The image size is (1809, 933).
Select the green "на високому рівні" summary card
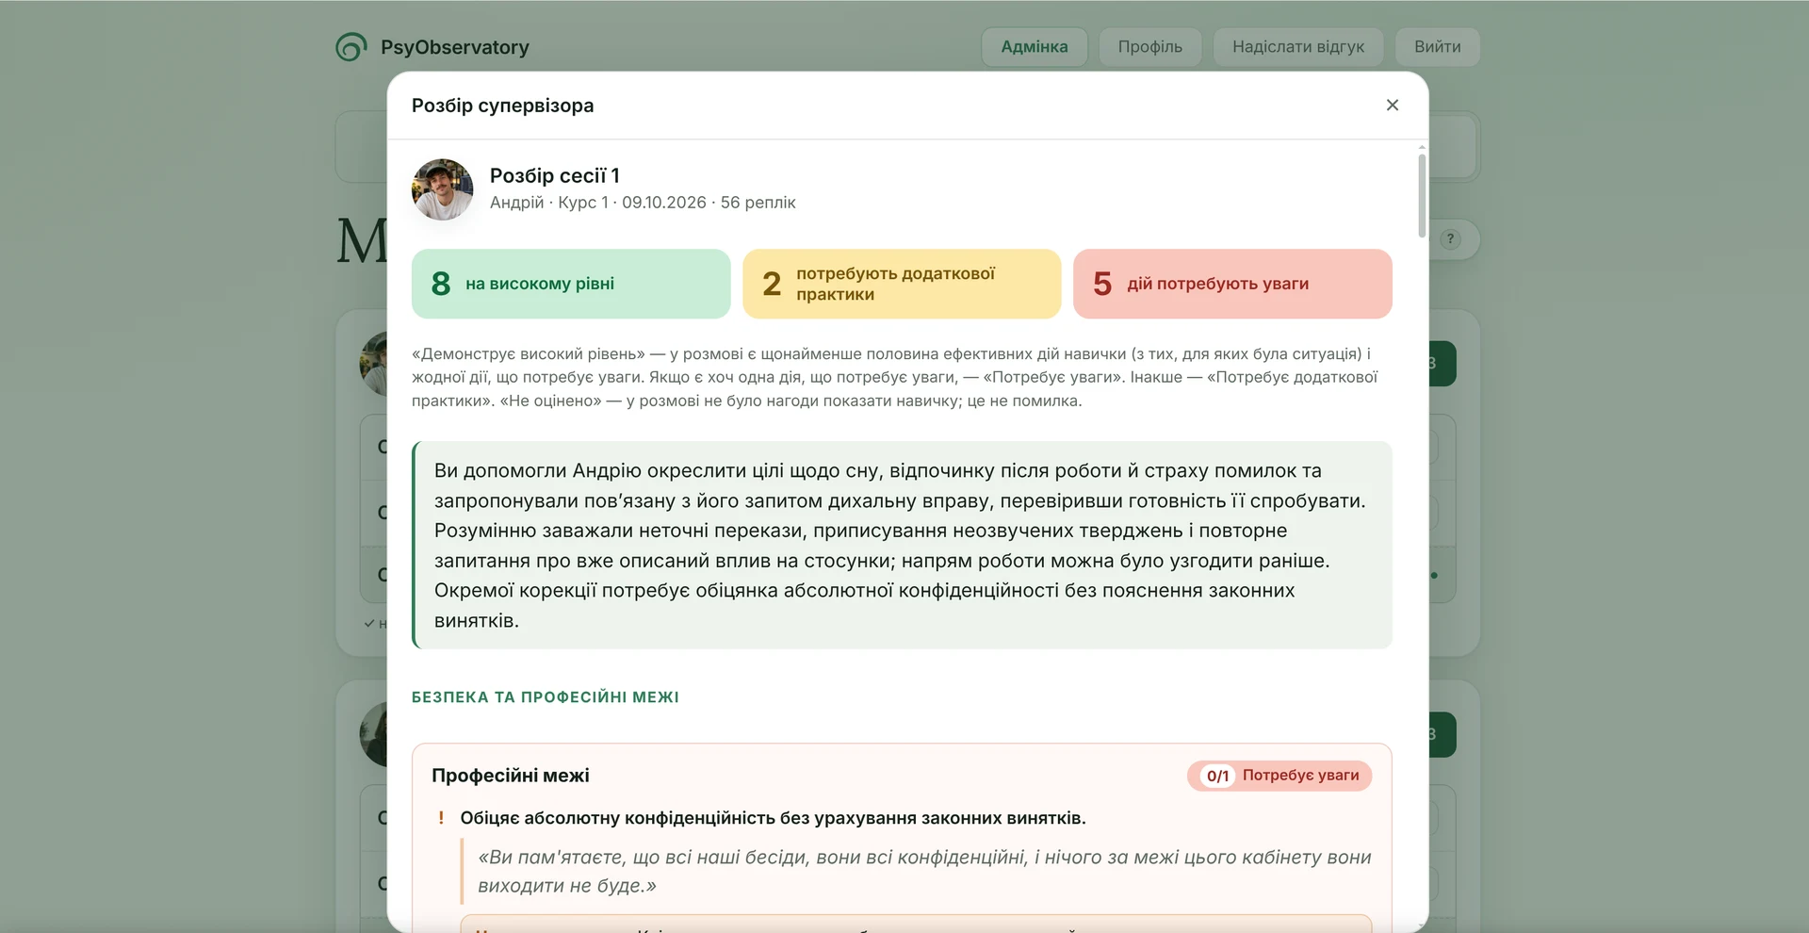571,284
